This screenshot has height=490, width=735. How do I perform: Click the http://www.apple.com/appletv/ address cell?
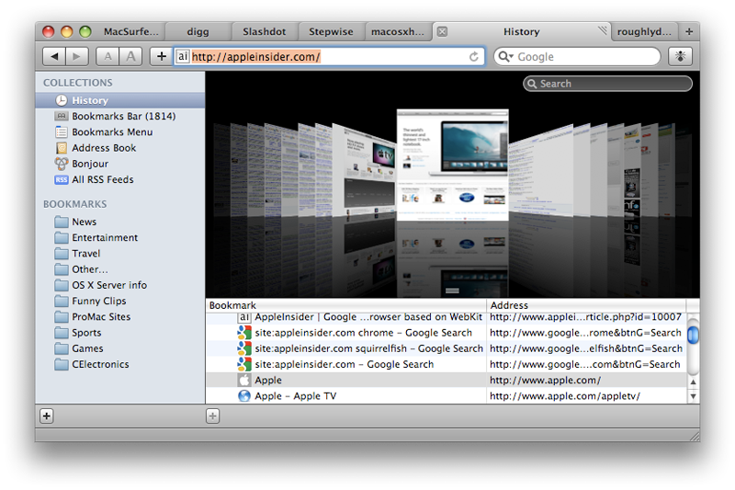[x=587, y=395]
